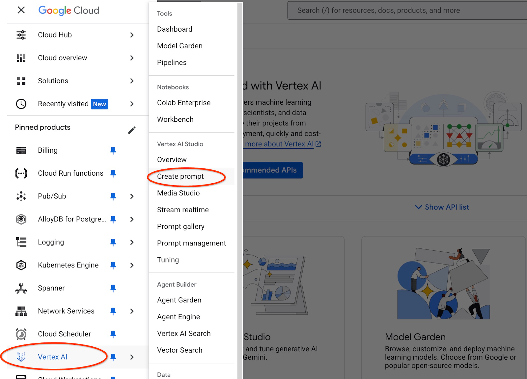Viewport: 527px width, 379px height.
Task: Toggle the pin for Cloud Scheduler
Action: (x=113, y=334)
